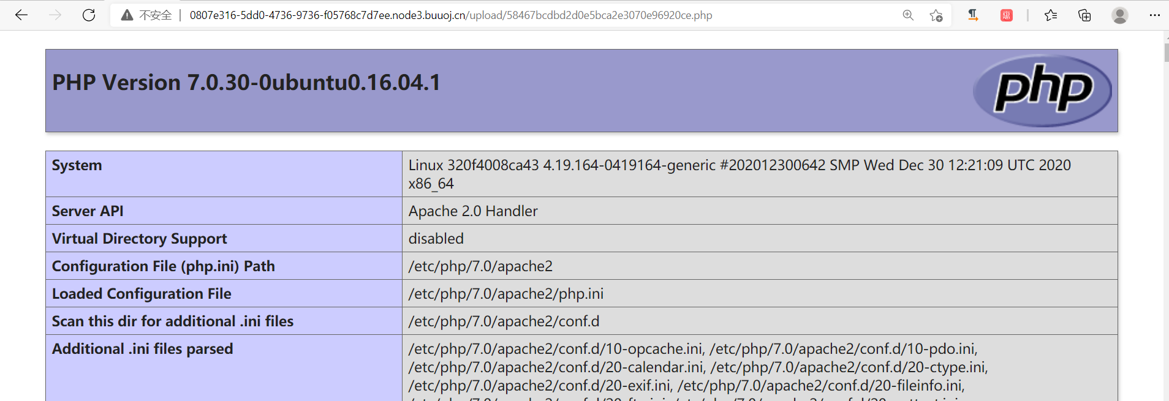Image resolution: width=1169 pixels, height=401 pixels.
Task: Select the PHP Version 7.0.30 heading text
Action: (x=246, y=83)
